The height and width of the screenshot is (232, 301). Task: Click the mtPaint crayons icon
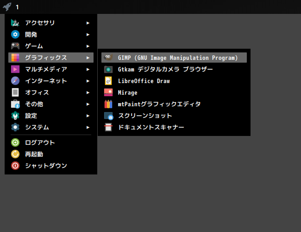point(108,104)
